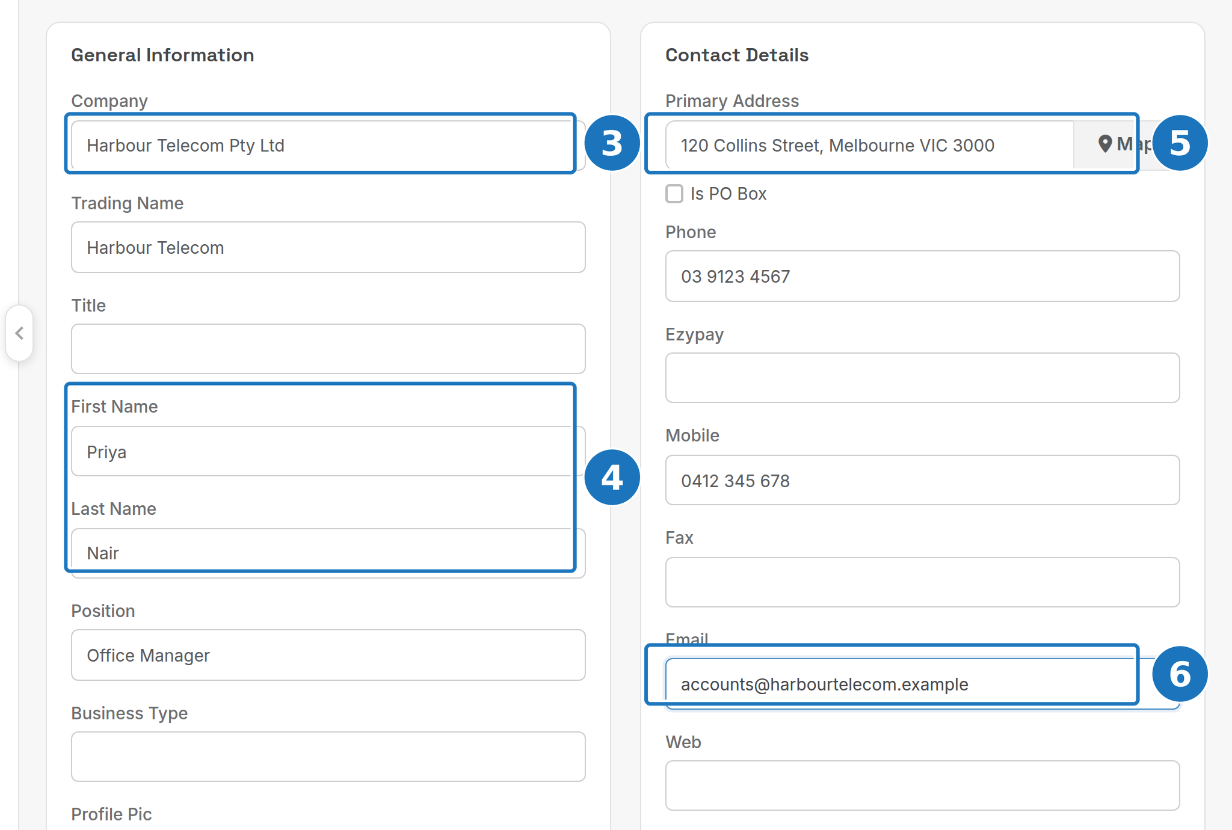Select the Phone field 03 9123 4567
The image size is (1232, 830).
922,276
